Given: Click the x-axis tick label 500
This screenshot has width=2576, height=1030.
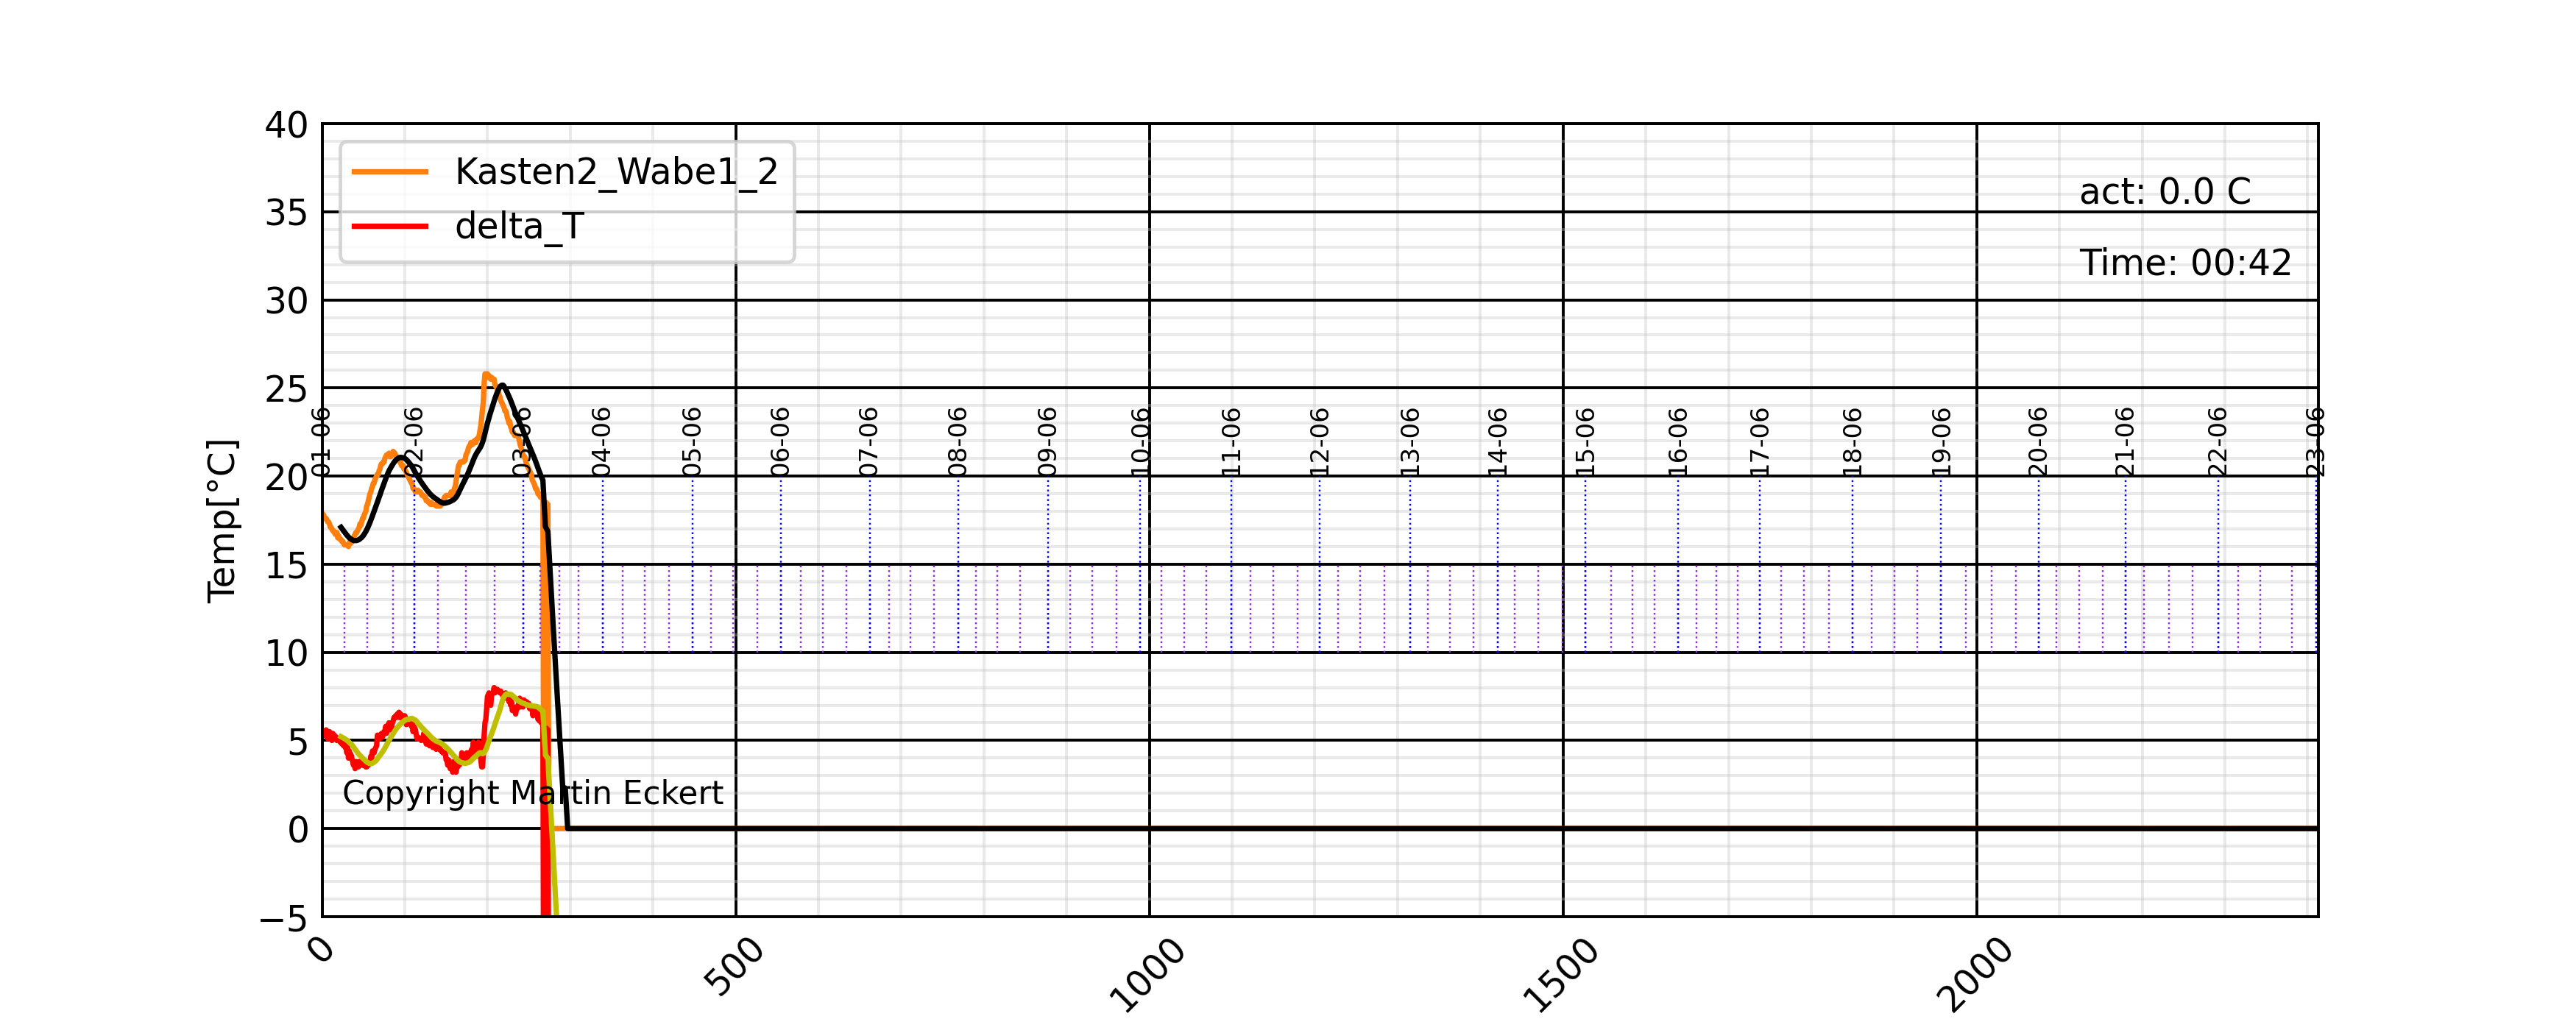Looking at the screenshot, I should click(734, 967).
